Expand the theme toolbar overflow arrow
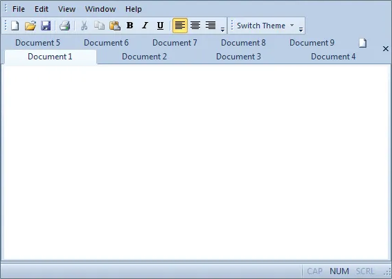392x279 pixels. click(301, 30)
